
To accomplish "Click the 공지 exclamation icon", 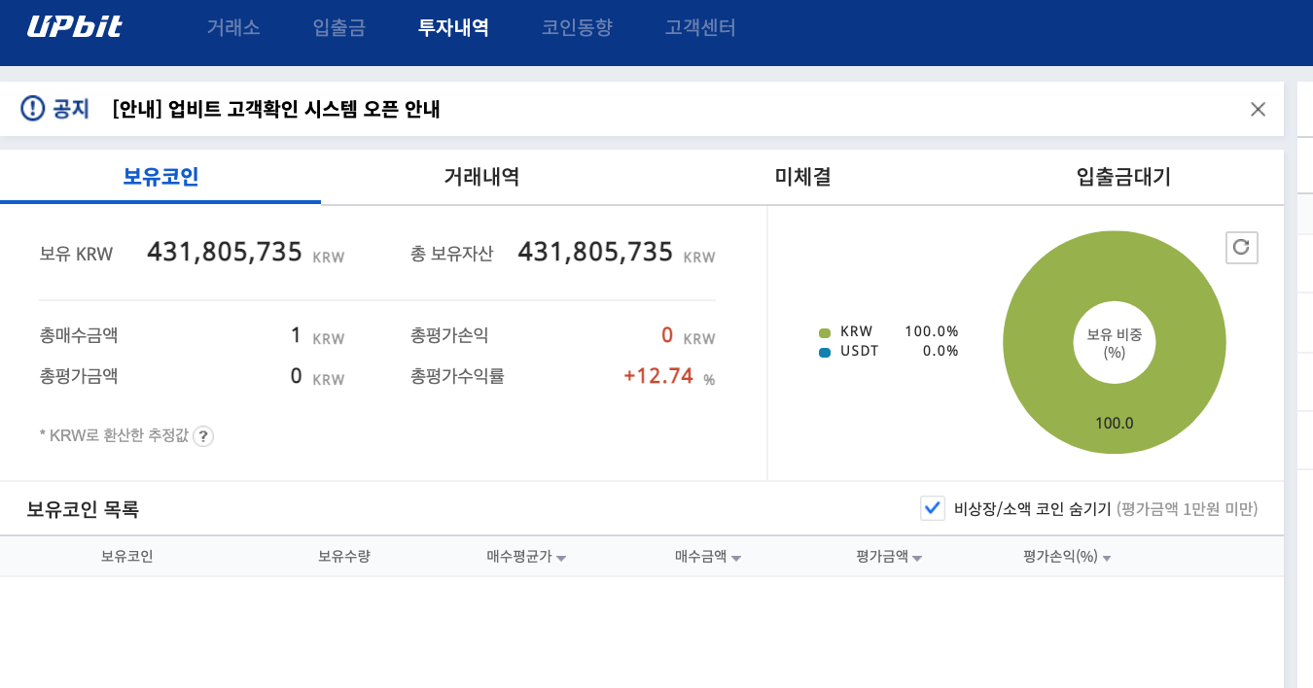I will 33,108.
